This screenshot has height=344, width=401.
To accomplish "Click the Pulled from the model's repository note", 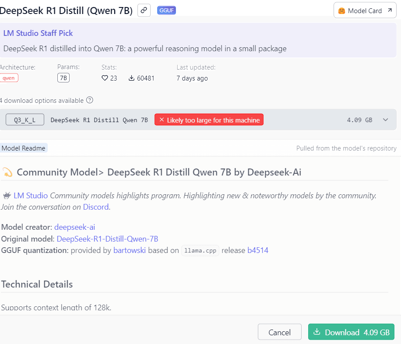I will coord(346,148).
